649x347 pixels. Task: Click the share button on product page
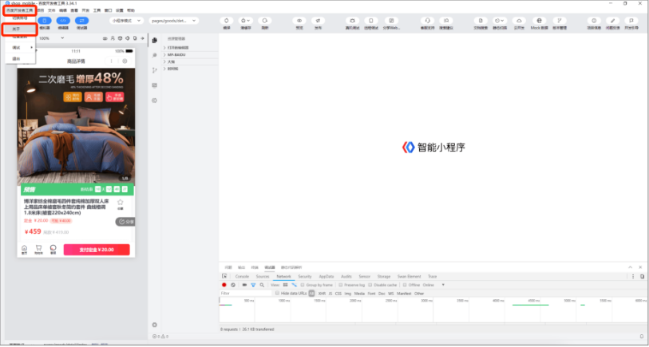tap(125, 222)
